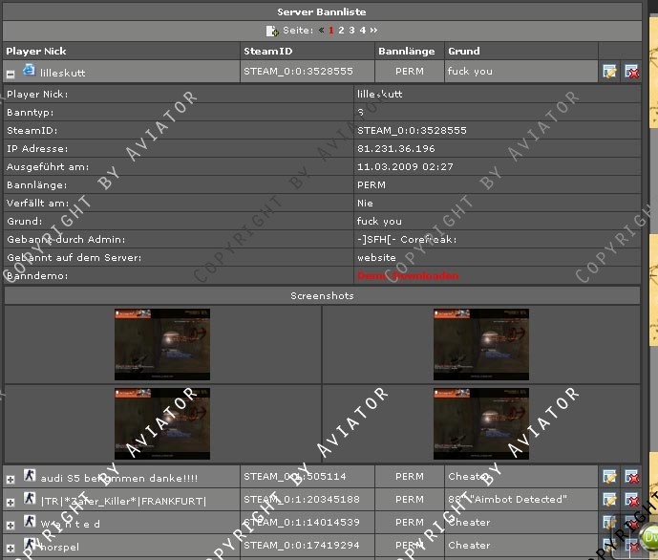This screenshot has height=560, width=658.
Task: Go to page 4 of ban list
Action: [362, 31]
